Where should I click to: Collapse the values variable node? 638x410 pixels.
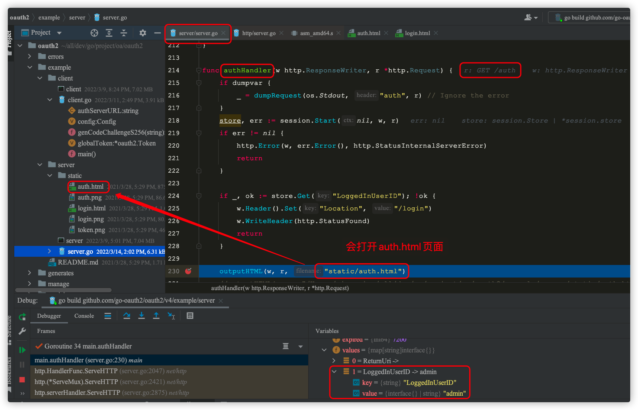pos(324,350)
